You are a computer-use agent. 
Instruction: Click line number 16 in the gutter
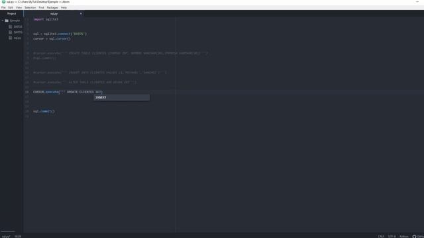(26, 92)
